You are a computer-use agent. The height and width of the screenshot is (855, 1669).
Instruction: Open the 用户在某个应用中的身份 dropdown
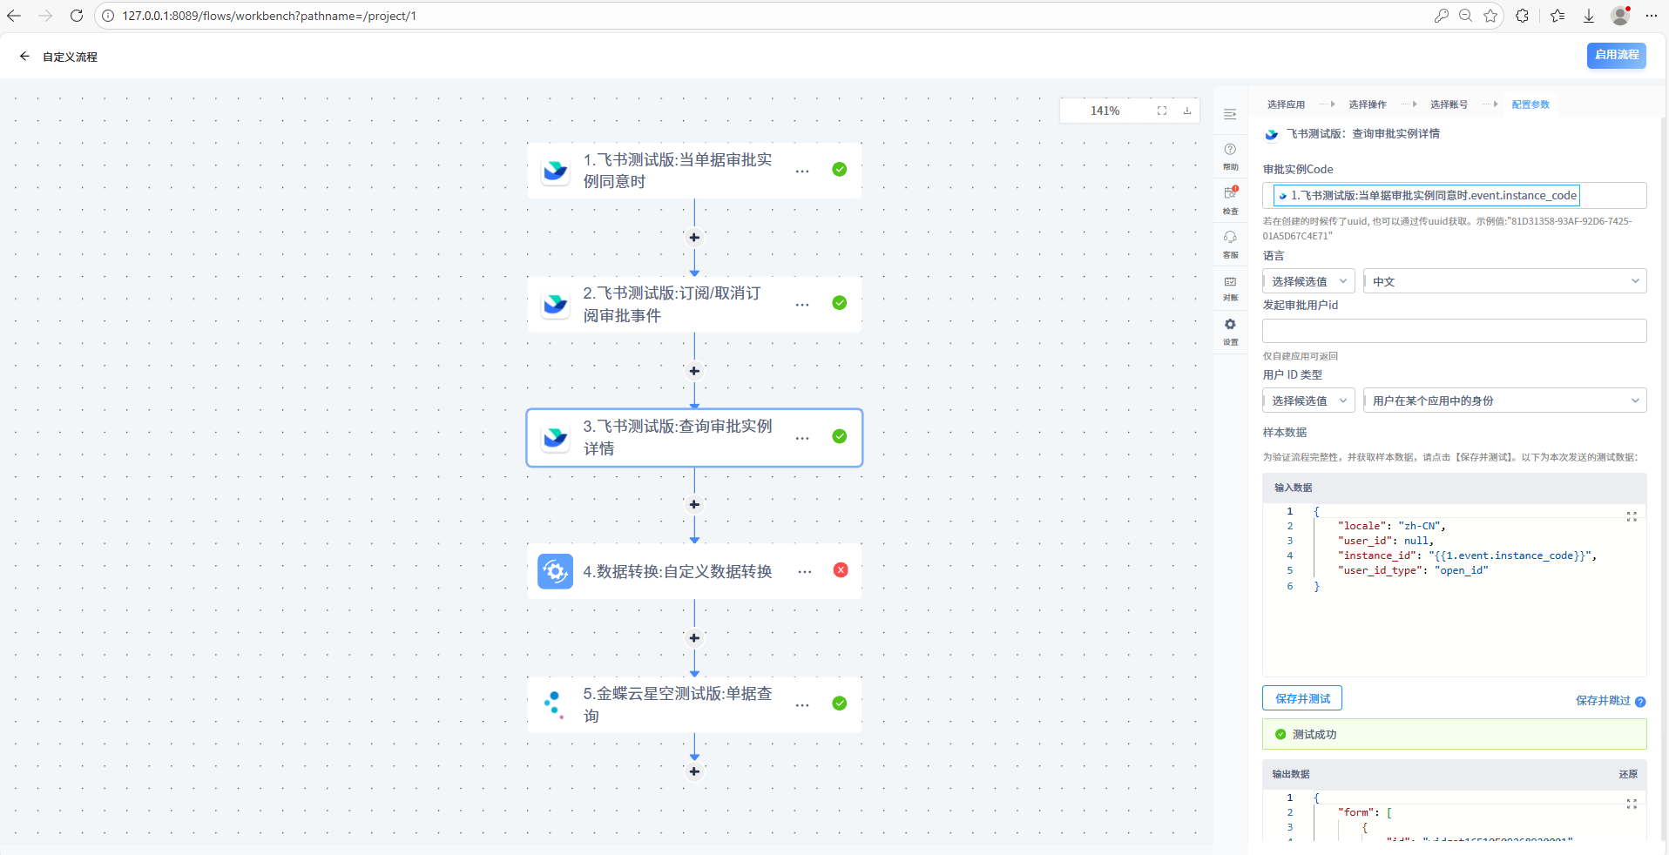pos(1504,401)
